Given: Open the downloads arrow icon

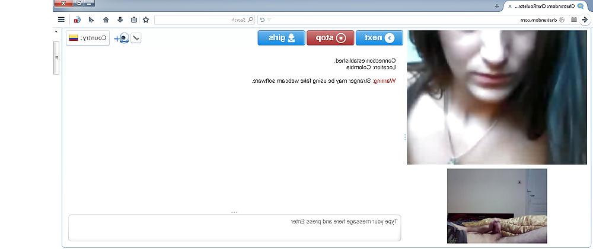Looking at the screenshot, I should click(120, 20).
